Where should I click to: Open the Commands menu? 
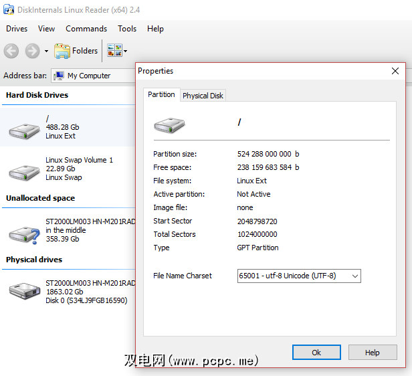86,29
